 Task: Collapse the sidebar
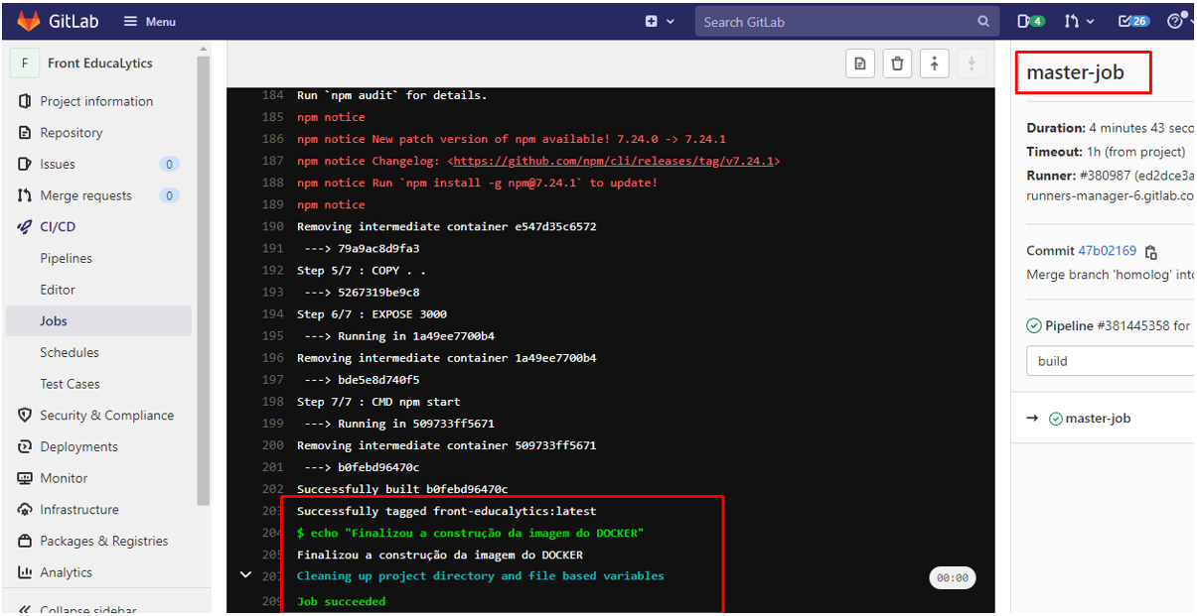77,609
